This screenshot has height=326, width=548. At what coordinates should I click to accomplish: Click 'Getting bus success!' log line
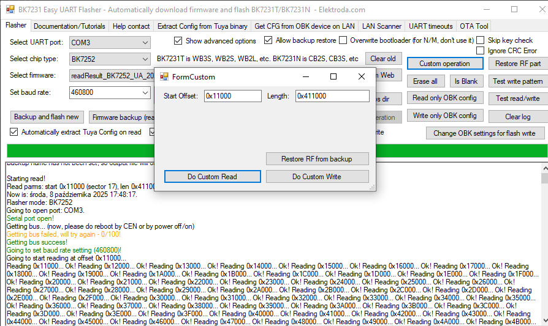point(37,242)
